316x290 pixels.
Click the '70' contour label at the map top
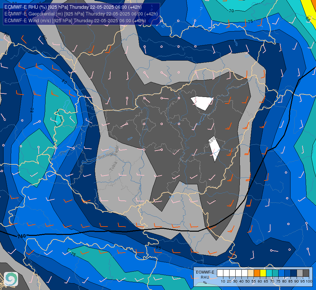pyautogui.click(x=231, y=11)
